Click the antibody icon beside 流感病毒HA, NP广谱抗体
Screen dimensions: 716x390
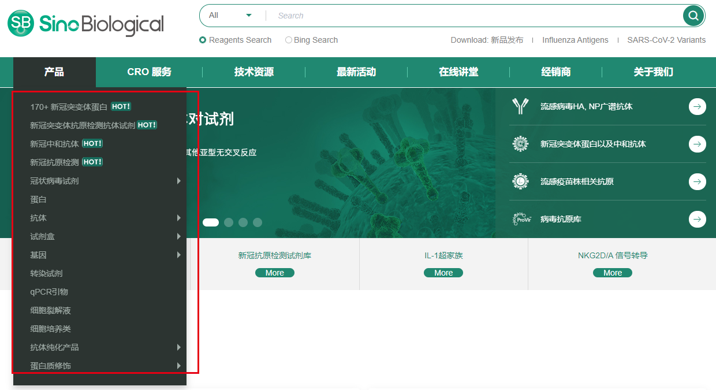pos(521,106)
